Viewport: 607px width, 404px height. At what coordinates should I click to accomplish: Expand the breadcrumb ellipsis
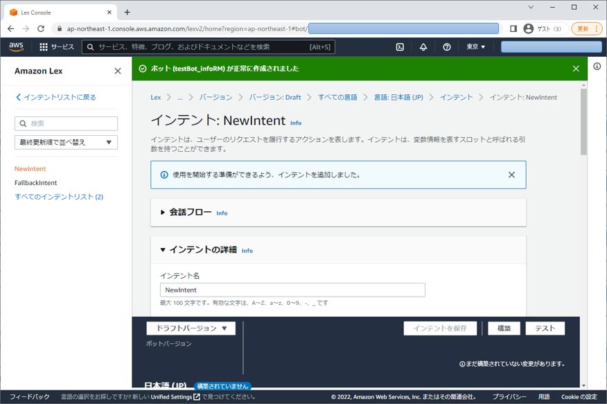[180, 97]
